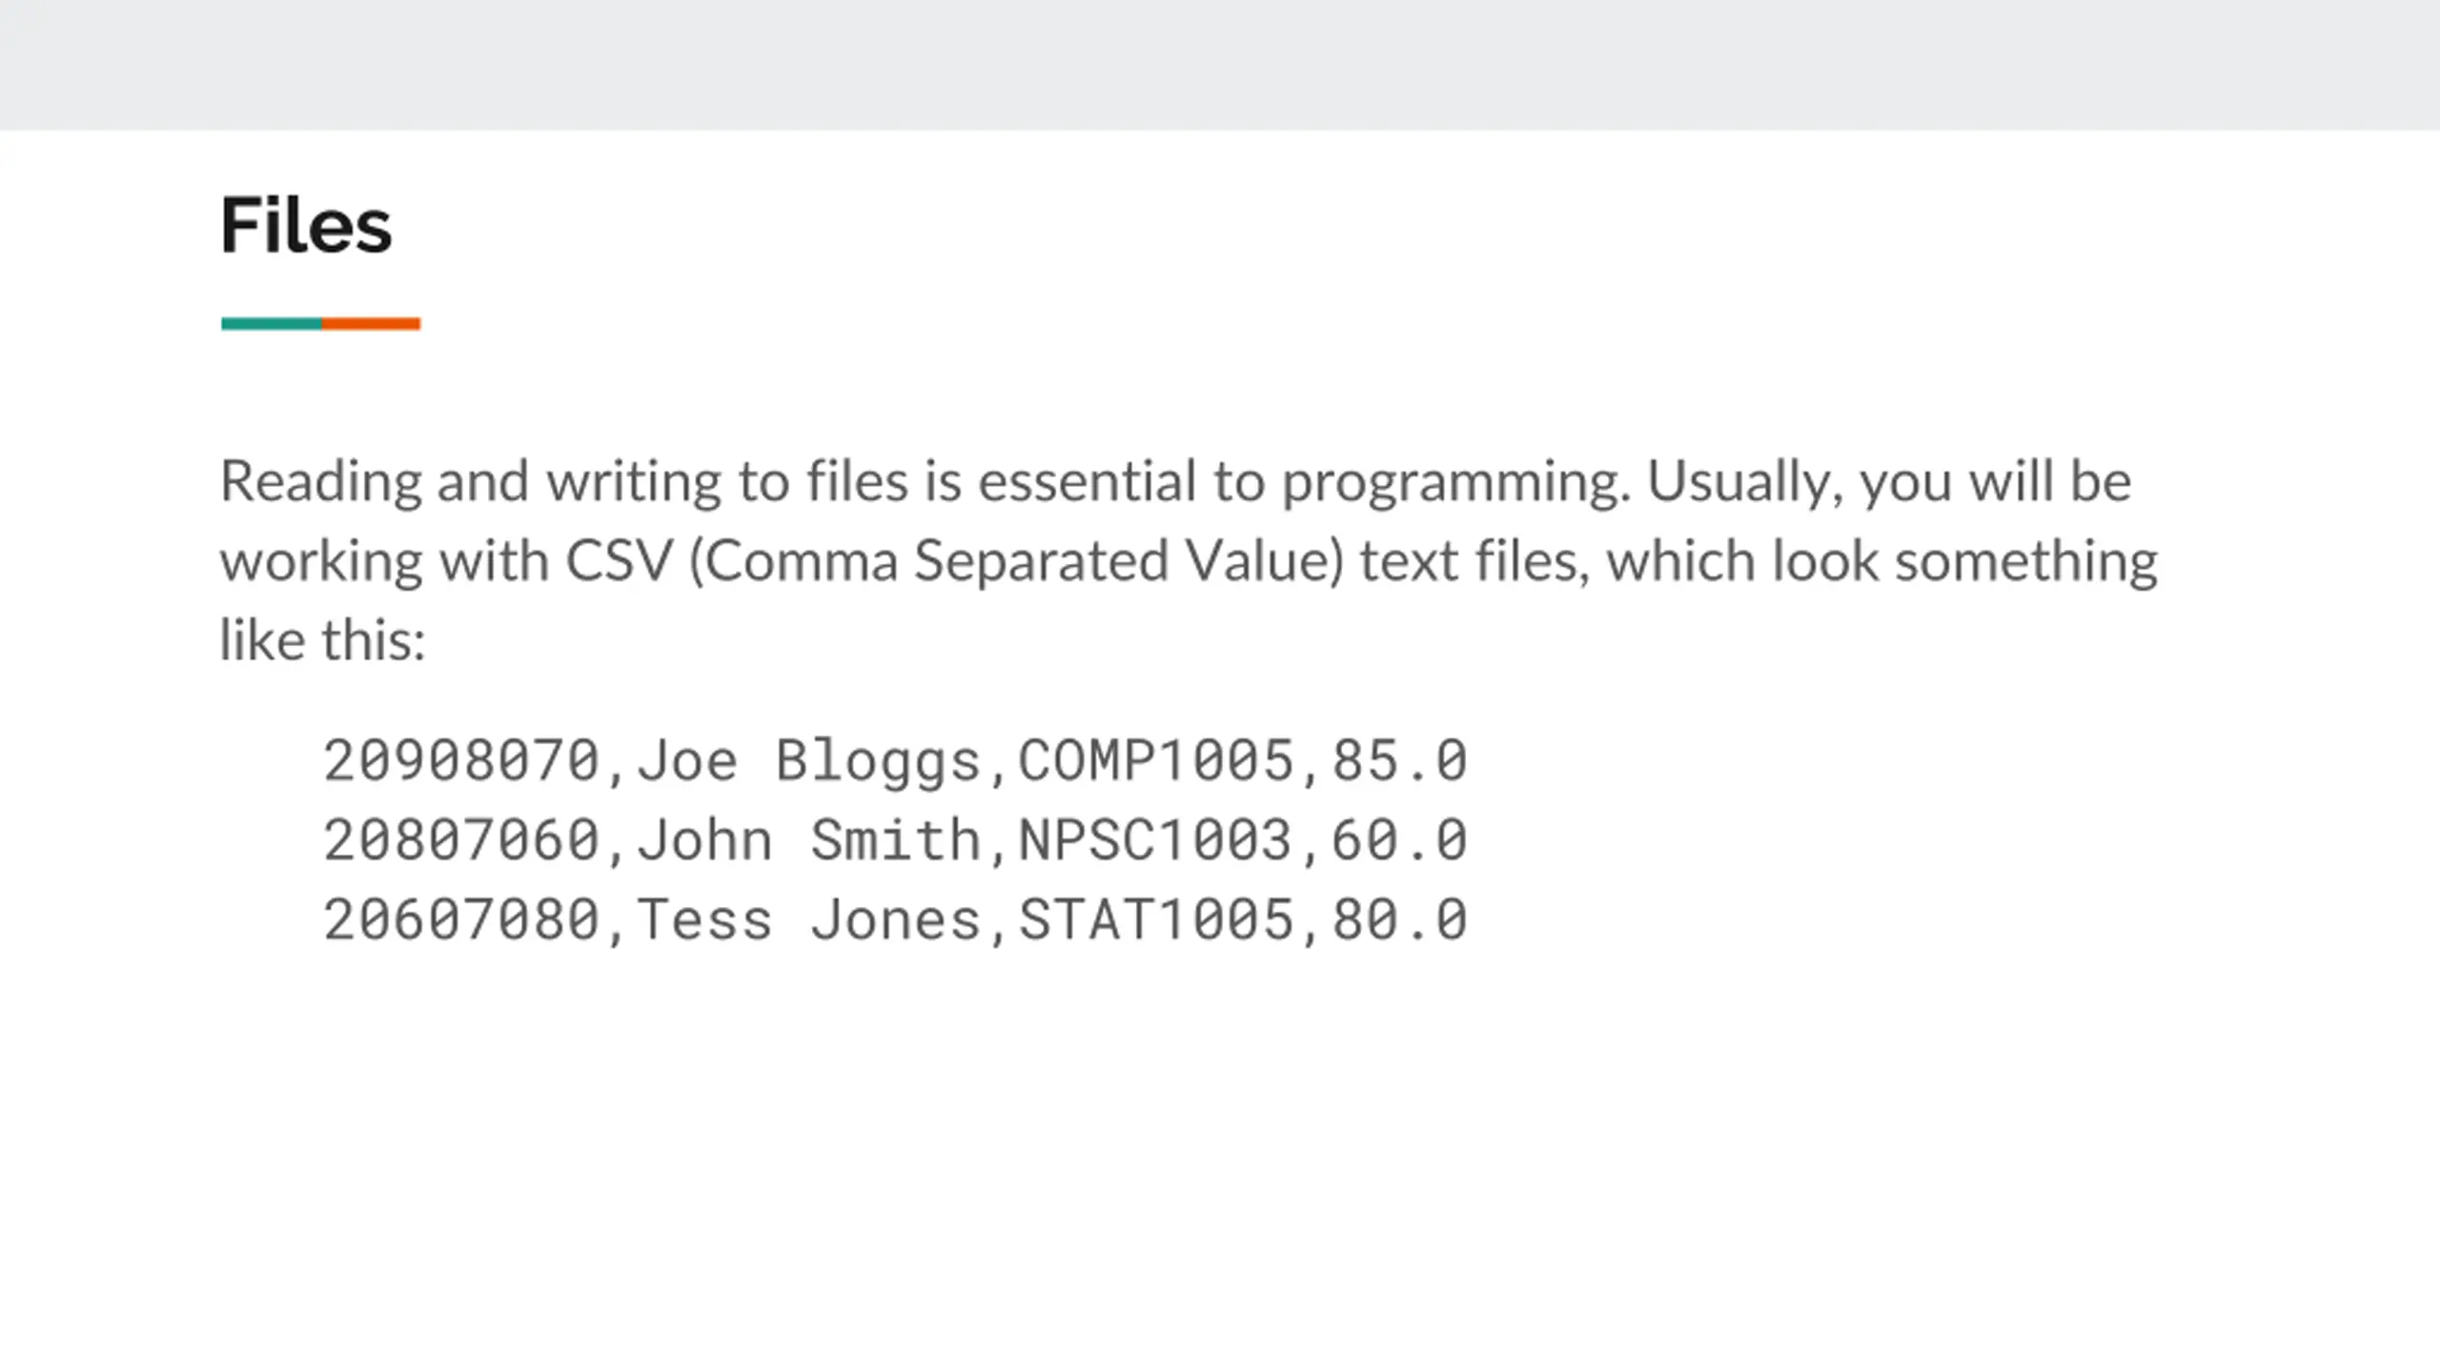This screenshot has width=2440, height=1372.
Task: Click the orange underline segment
Action: point(371,324)
